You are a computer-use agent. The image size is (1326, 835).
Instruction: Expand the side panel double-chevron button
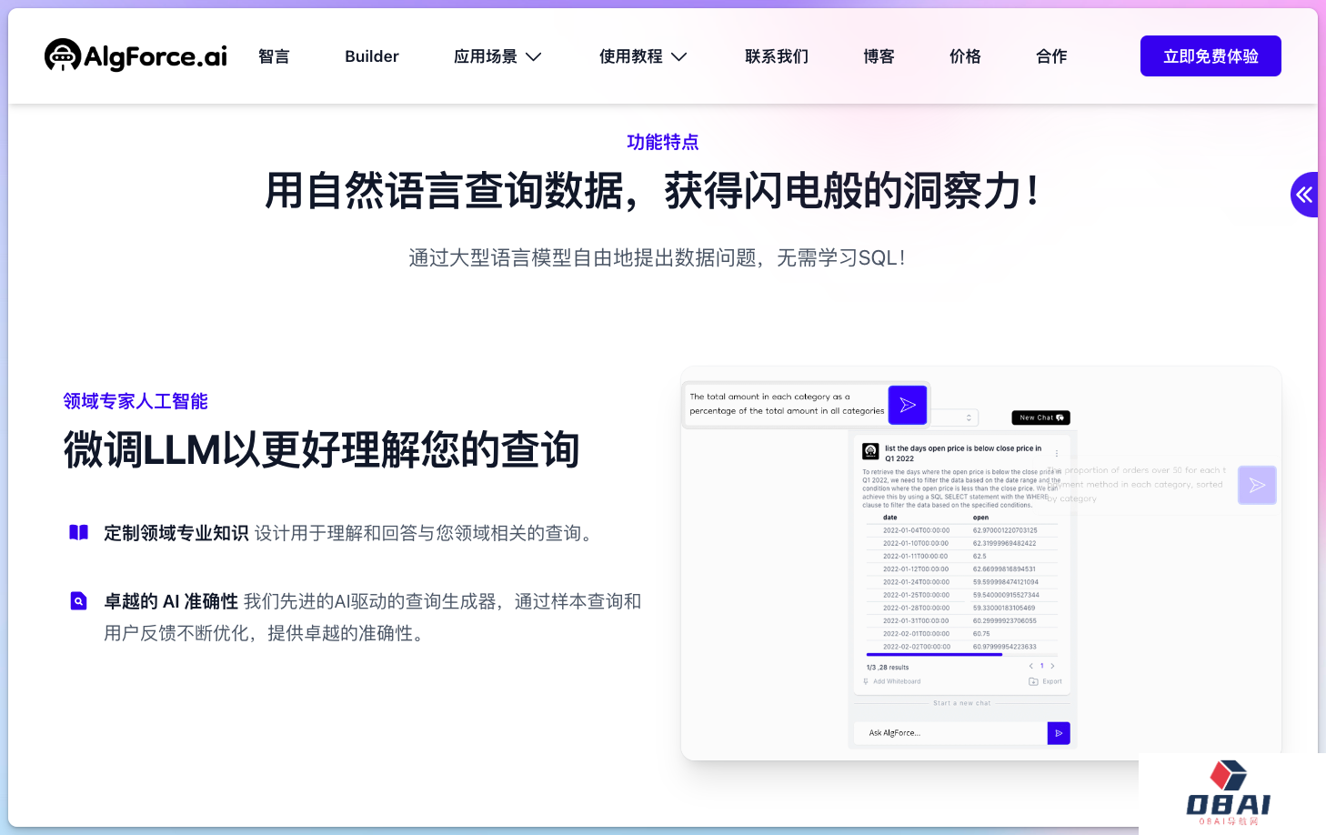point(1304,194)
